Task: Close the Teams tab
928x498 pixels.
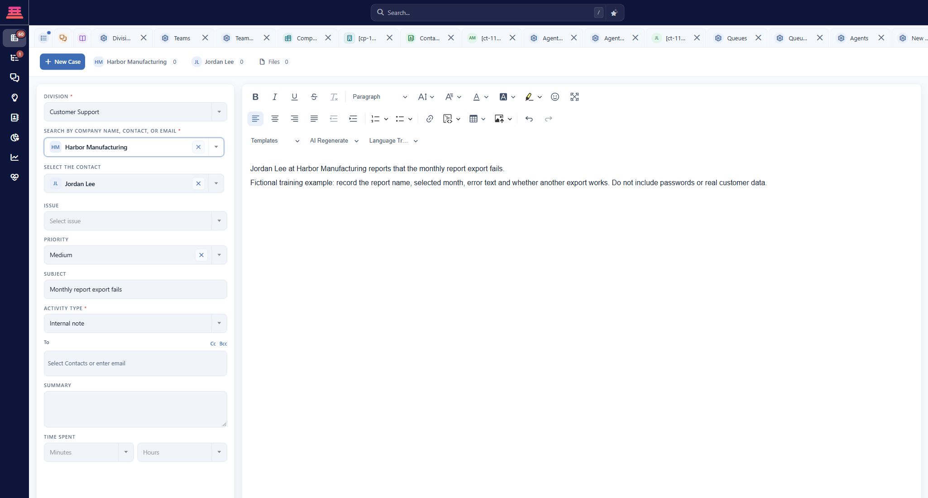Action: click(205, 38)
